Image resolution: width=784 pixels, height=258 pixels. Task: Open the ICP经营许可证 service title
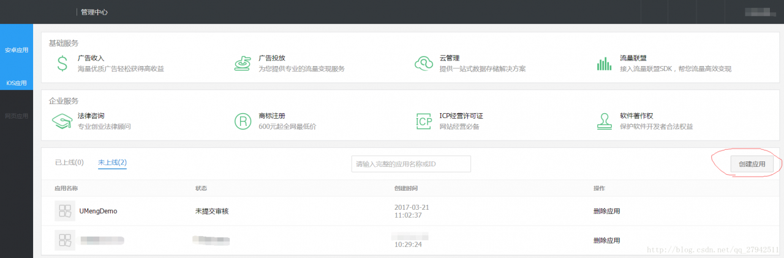461,116
